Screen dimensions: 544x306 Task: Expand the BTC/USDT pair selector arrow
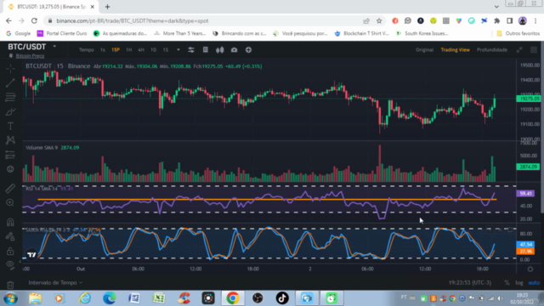coord(54,46)
